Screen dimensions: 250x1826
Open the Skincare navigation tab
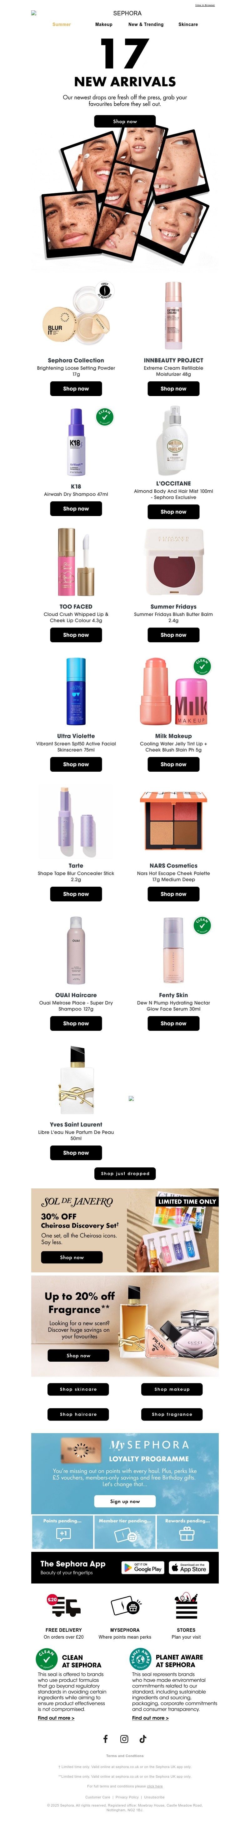tap(188, 24)
